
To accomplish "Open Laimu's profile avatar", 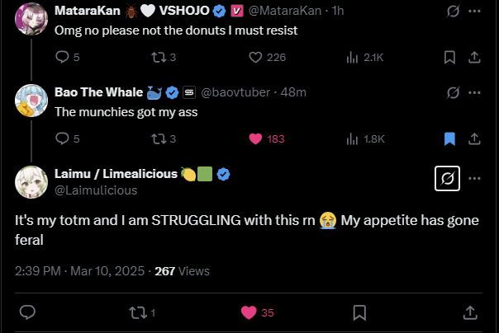I will [31, 181].
